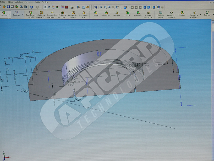Toggle the section view
The width and height of the screenshot is (214, 161).
pyautogui.click(x=158, y=7)
